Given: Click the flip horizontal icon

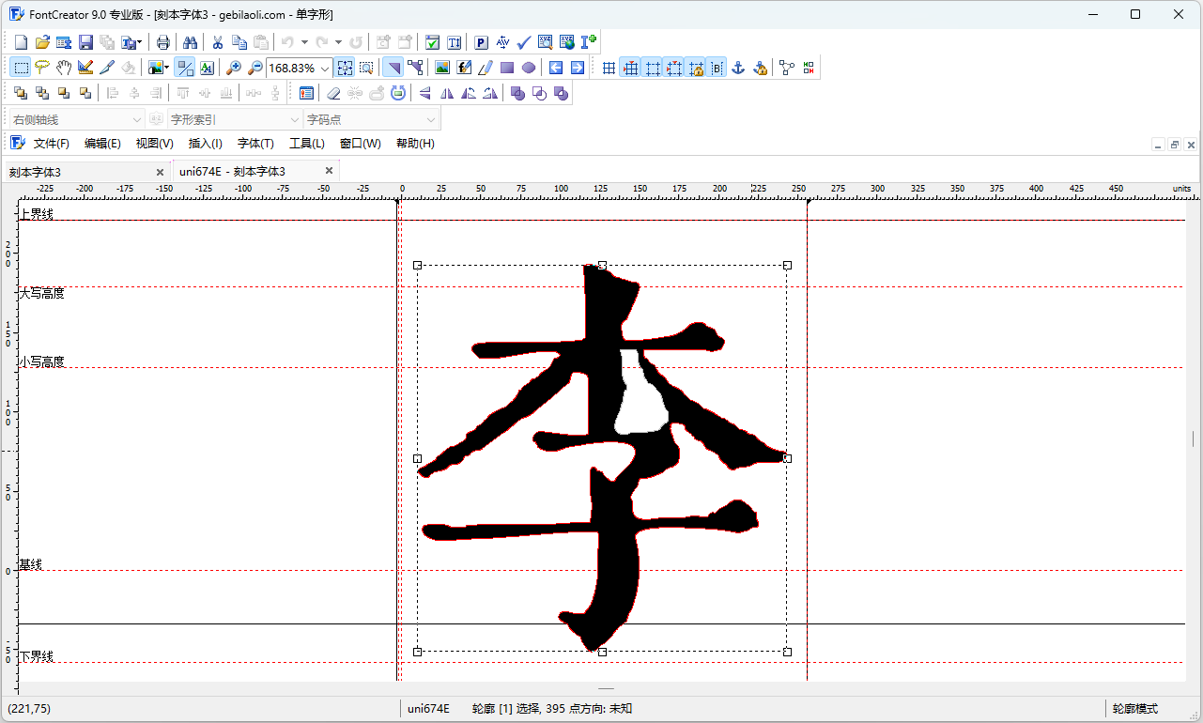Looking at the screenshot, I should (447, 93).
